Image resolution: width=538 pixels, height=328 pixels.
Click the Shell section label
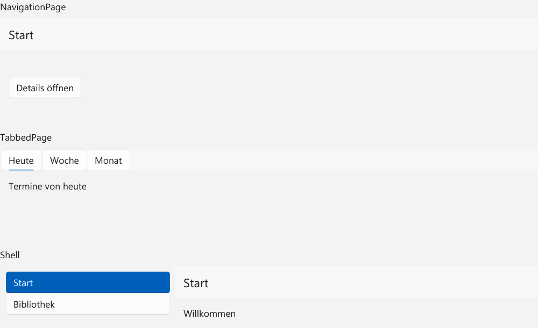(10, 255)
